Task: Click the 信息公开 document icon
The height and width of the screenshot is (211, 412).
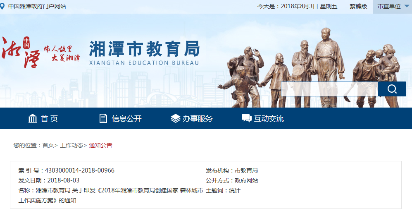Action: point(103,118)
